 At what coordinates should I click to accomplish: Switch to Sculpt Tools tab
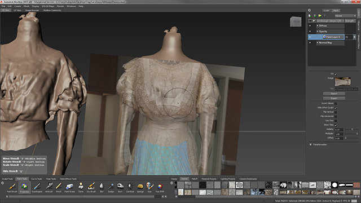(x=7, y=179)
